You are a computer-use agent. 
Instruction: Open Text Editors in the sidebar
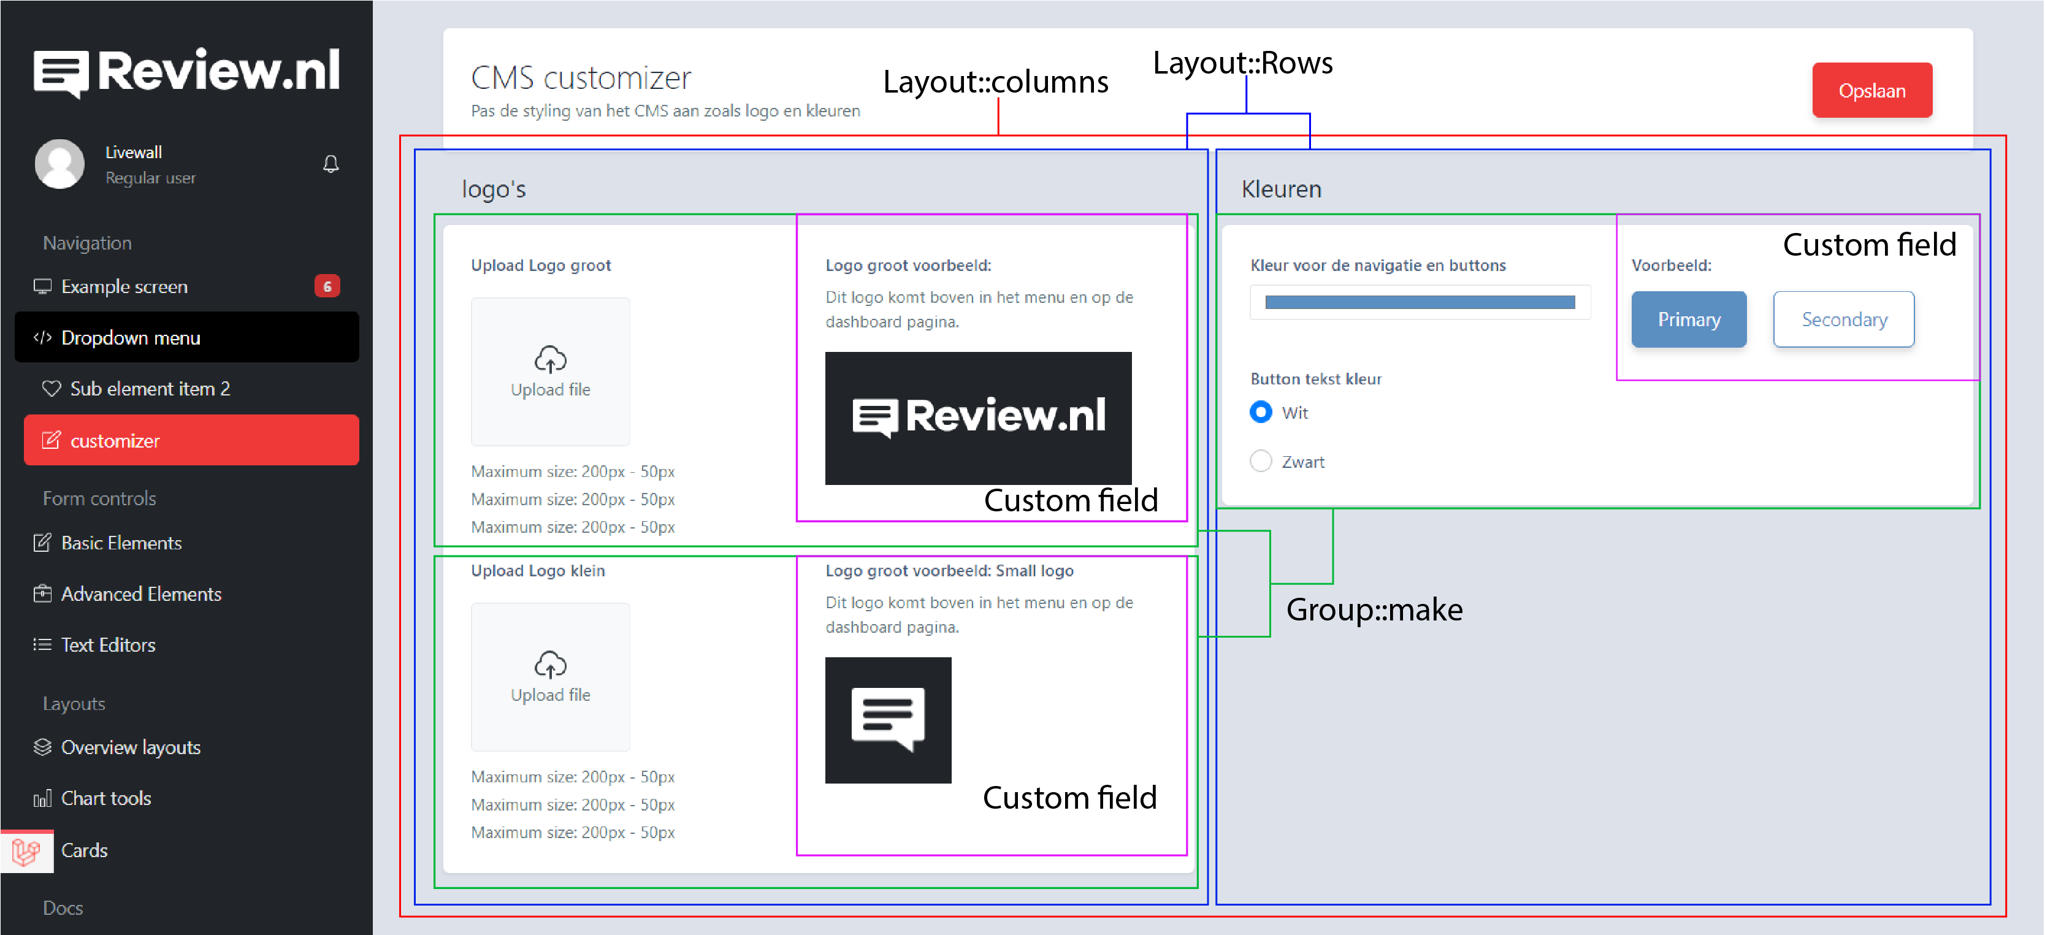coord(188,644)
